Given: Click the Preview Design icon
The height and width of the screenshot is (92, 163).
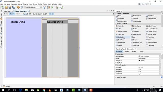Looking at the screenshot, I should [30, 14].
